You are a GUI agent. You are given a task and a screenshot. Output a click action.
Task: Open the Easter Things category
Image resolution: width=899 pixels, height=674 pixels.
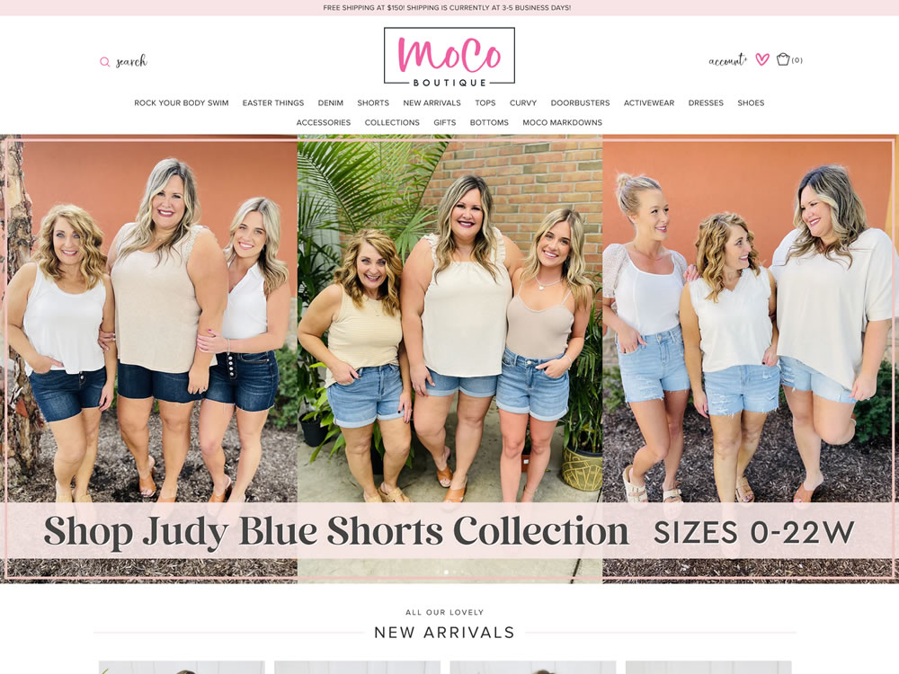273,103
